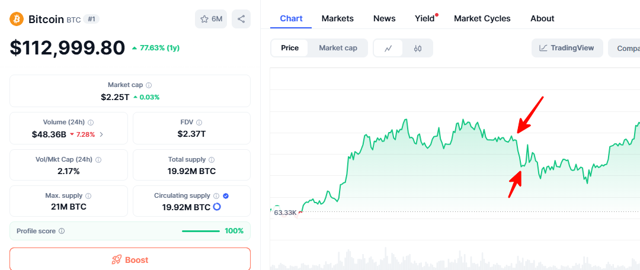Open the Yield tab

(424, 18)
